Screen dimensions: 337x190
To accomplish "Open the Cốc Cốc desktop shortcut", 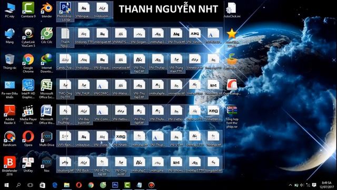I will click(47, 36).
